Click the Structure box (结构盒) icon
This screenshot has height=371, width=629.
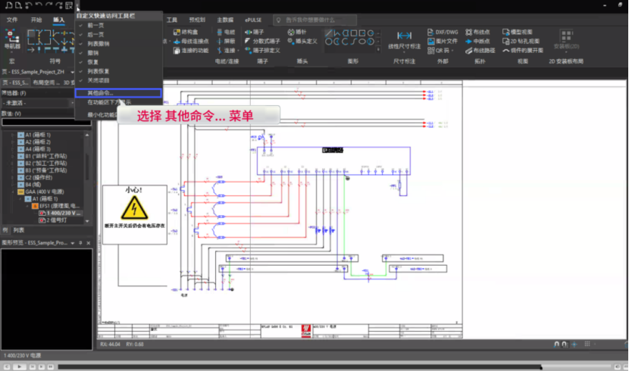[x=177, y=32]
